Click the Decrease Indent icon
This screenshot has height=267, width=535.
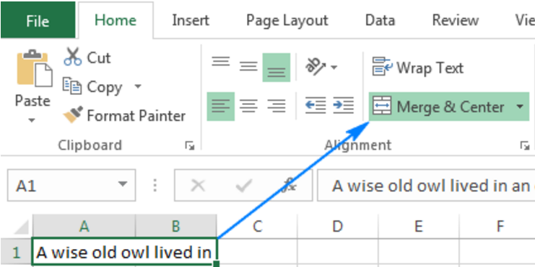[x=316, y=106]
